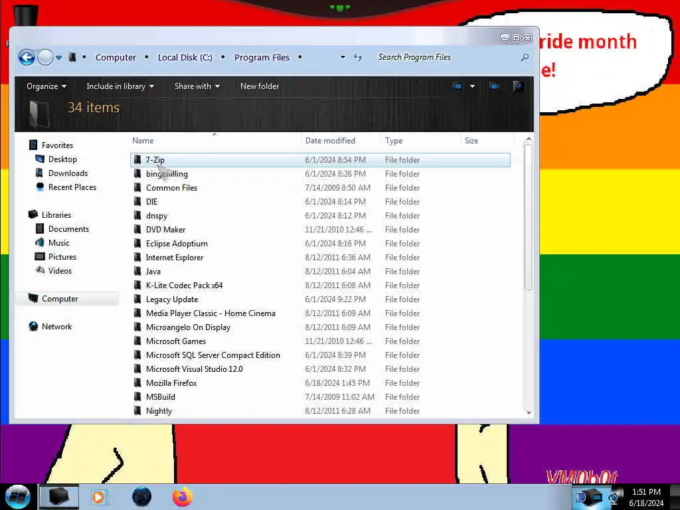Screen dimensions: 680x510
Task: Open the help icon in the toolbar
Action: pos(517,86)
